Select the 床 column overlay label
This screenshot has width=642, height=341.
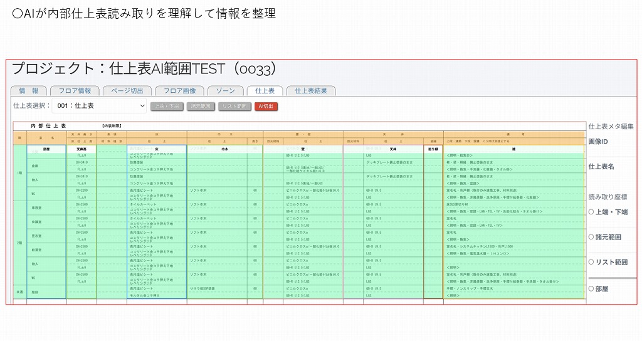click(x=156, y=149)
